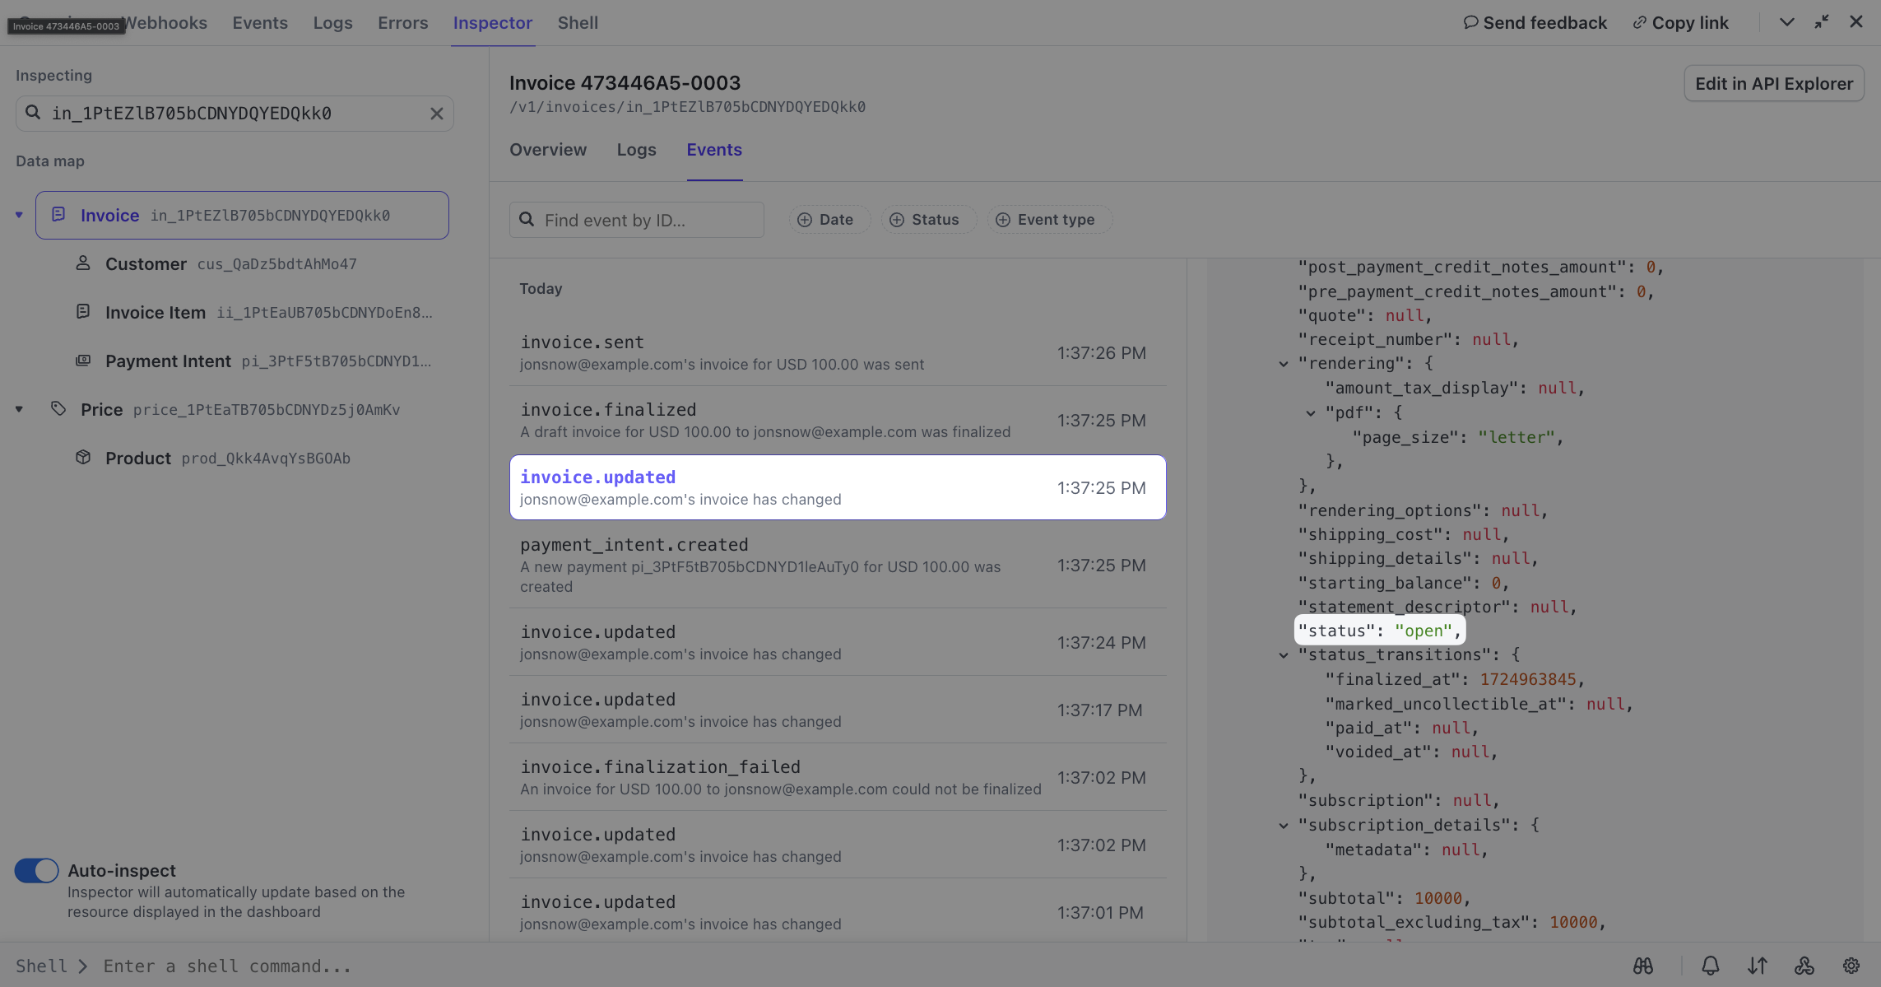
Task: Click the Find event by ID field
Action: [637, 220]
